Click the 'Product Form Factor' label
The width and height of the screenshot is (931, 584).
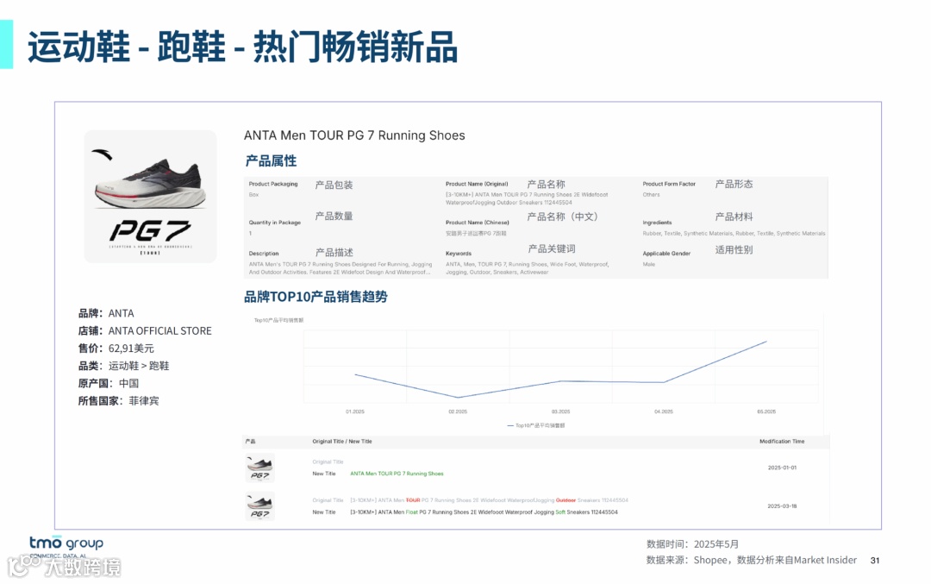(x=669, y=184)
